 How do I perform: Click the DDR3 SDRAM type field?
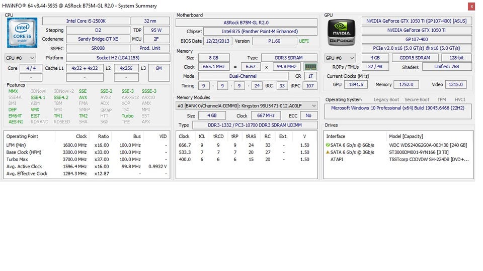(x=289, y=58)
